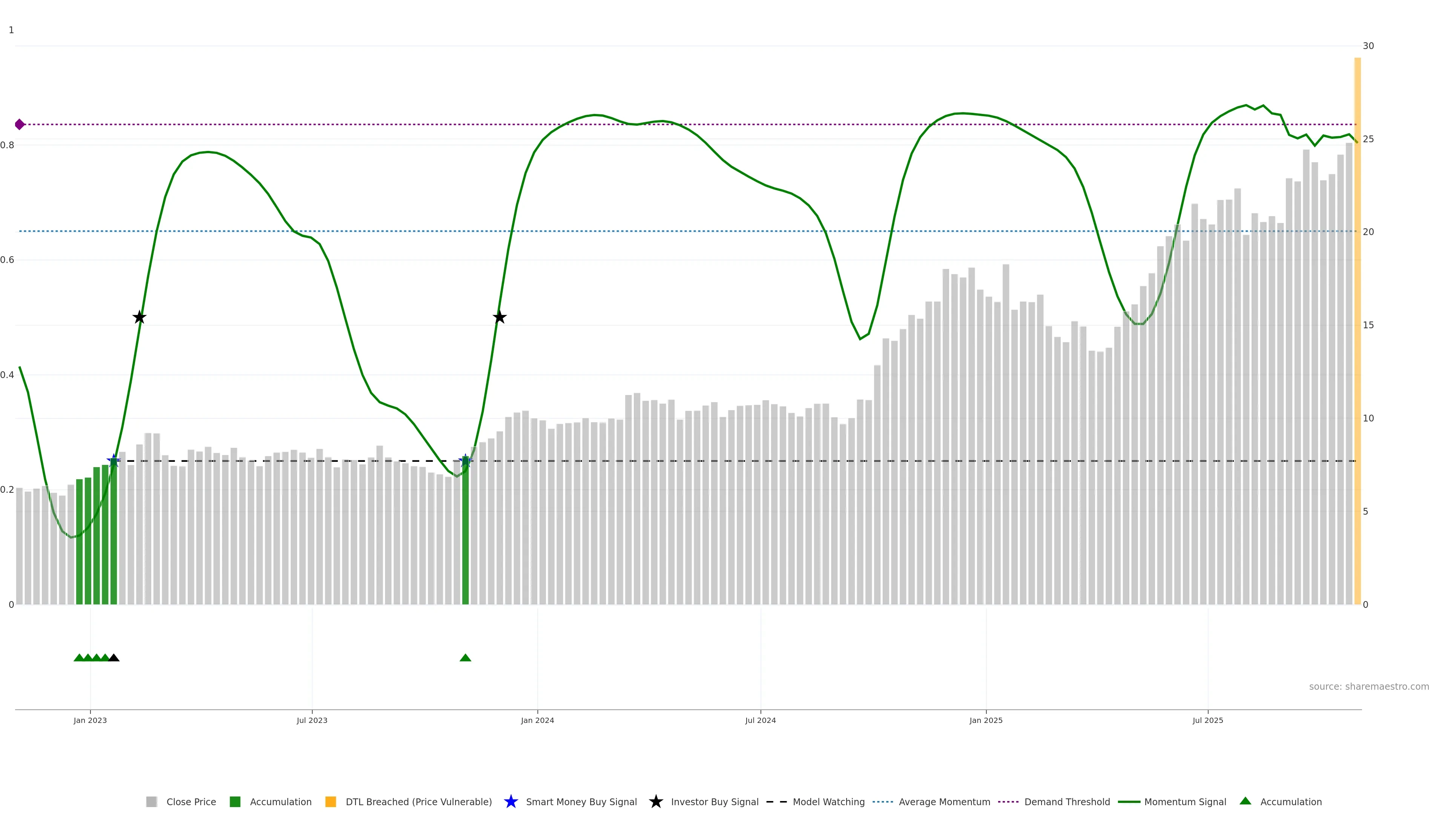Toggle the Average Momentum legend entry
The image size is (1448, 815).
[944, 801]
